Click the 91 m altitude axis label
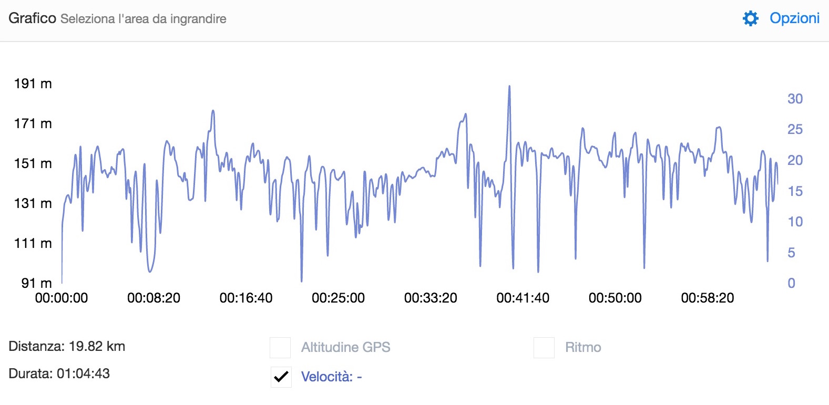The image size is (829, 405). (x=36, y=283)
